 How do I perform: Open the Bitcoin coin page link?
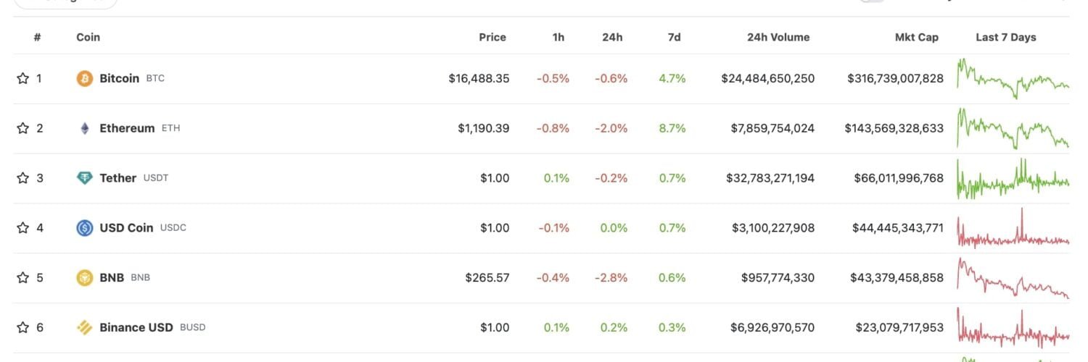point(120,78)
